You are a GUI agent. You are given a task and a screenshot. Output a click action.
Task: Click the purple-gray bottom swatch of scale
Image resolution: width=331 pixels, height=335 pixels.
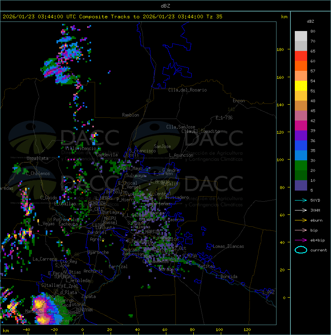tap(301, 185)
